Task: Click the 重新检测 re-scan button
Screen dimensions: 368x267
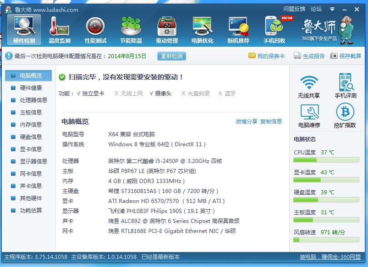Action: (171, 56)
